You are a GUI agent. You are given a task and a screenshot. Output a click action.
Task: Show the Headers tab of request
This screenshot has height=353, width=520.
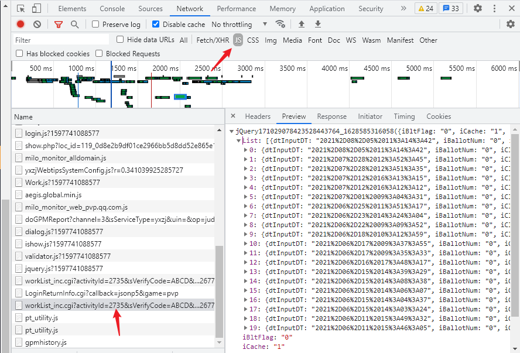[x=258, y=116]
